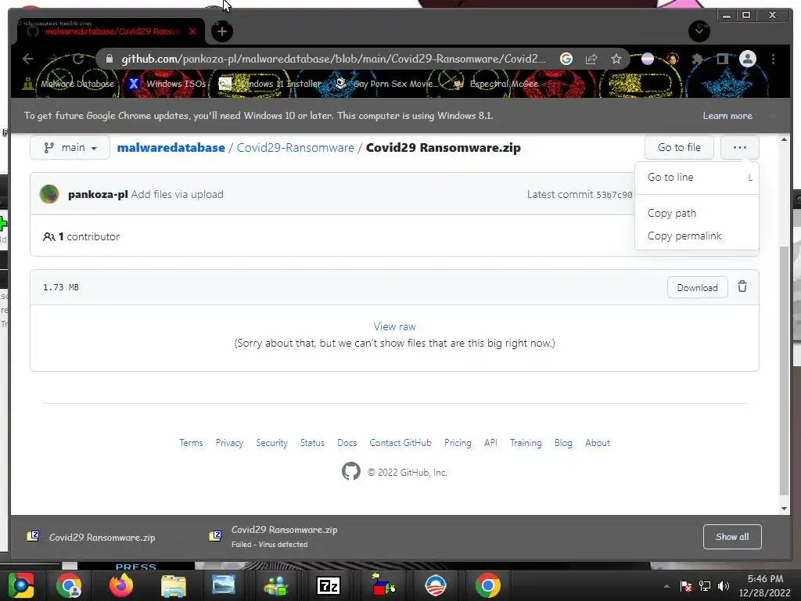Click the Start button on the taskbar
801x601 pixels.
coord(20,585)
